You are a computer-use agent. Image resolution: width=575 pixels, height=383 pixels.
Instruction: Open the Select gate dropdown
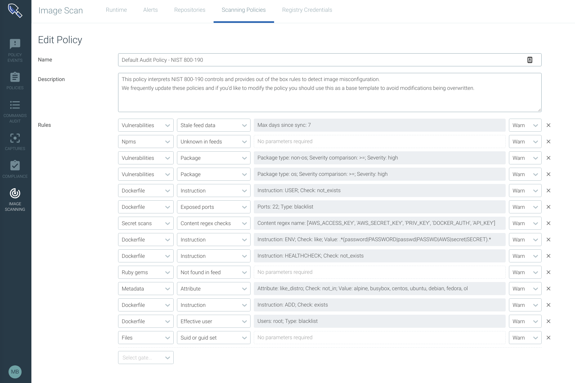click(x=146, y=357)
